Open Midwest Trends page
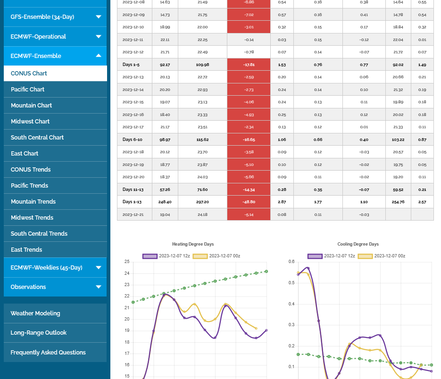Screen dimensions: 441x379 point(32,218)
